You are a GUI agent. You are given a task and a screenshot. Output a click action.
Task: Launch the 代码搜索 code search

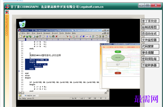pos(150,46)
